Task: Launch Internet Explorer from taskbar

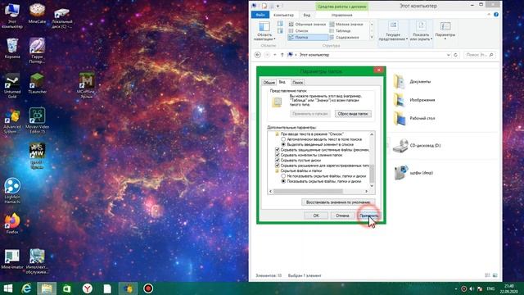Action: (26, 288)
